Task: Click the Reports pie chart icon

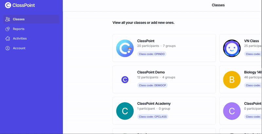Action: point(8,29)
